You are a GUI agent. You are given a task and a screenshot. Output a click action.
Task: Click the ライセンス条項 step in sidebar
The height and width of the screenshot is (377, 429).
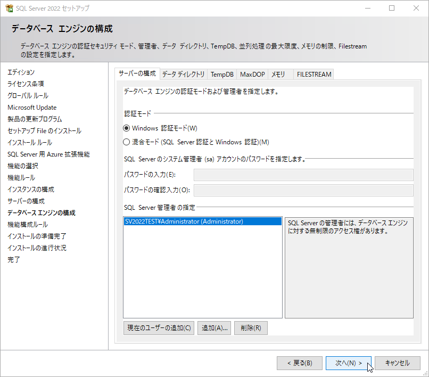click(x=26, y=84)
